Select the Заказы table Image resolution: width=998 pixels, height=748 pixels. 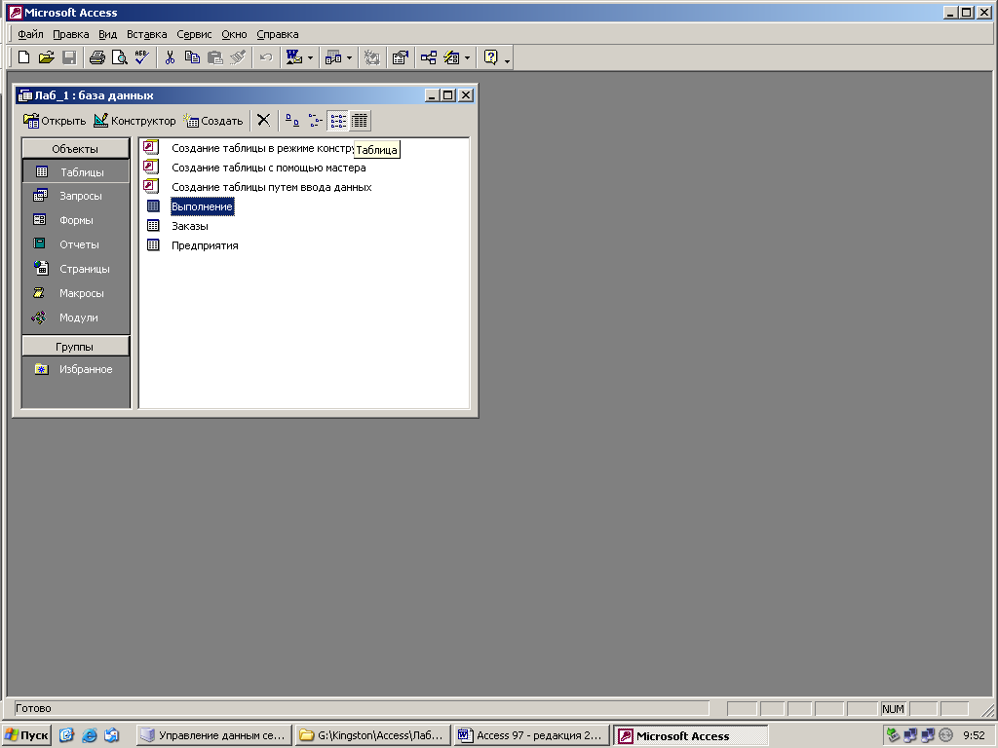click(177, 226)
